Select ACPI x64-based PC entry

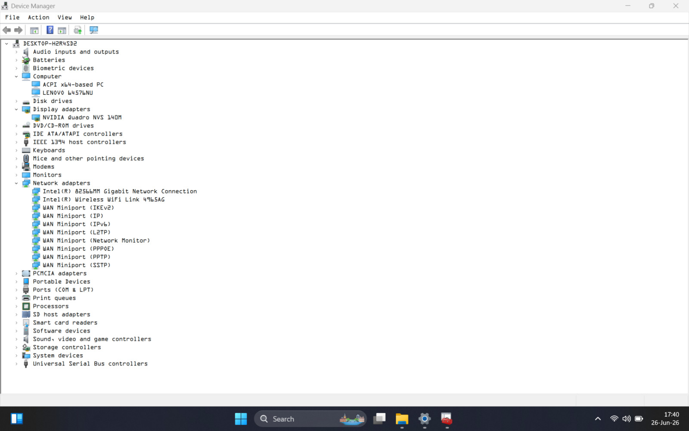73,85
